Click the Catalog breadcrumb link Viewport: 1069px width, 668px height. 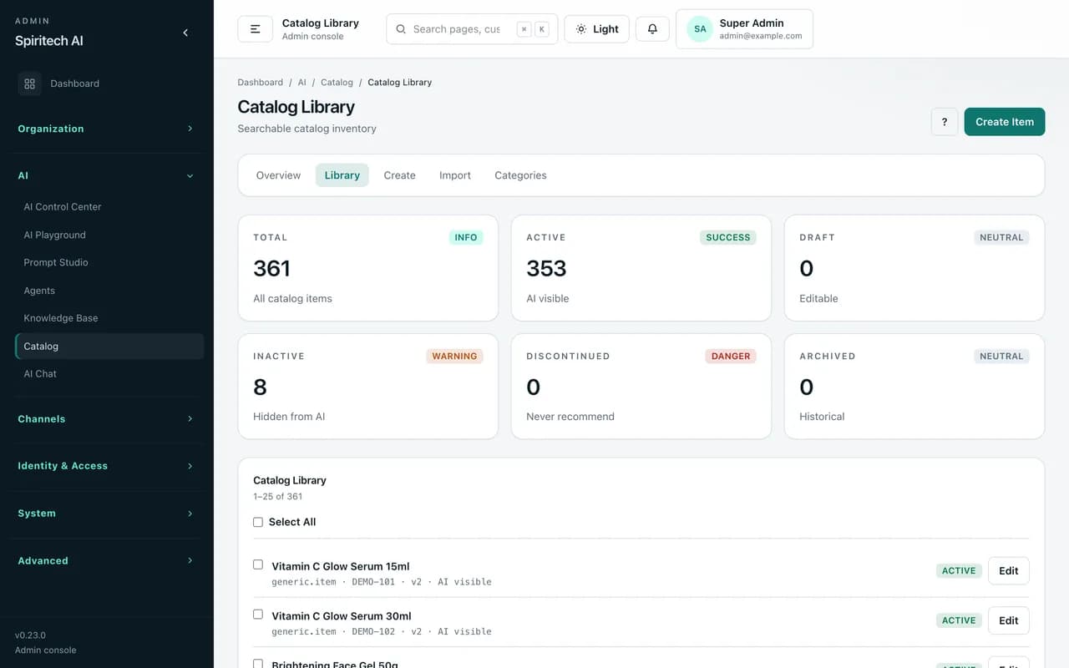(x=337, y=83)
